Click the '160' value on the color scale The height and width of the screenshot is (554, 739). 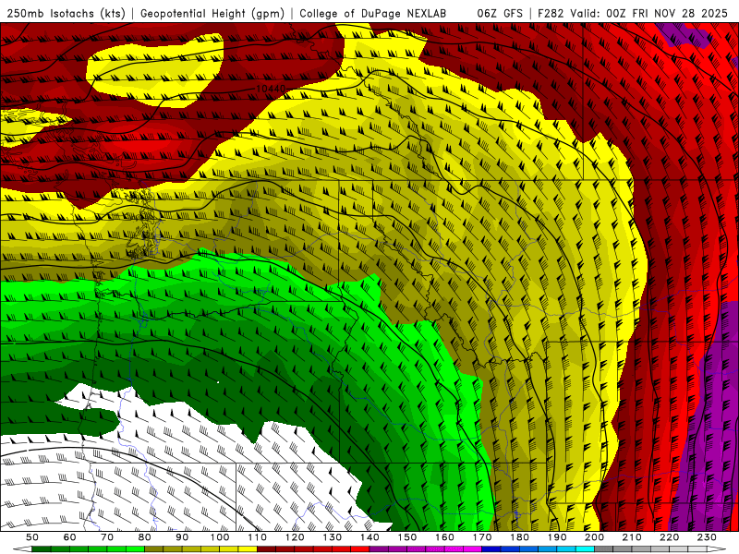pos(445,537)
